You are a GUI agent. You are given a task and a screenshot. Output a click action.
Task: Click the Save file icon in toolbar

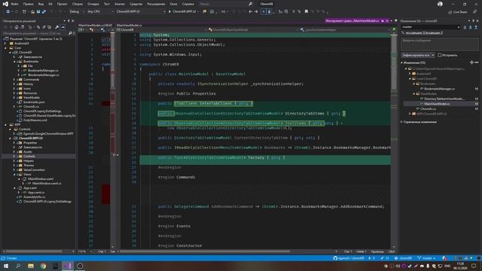tap(38, 12)
